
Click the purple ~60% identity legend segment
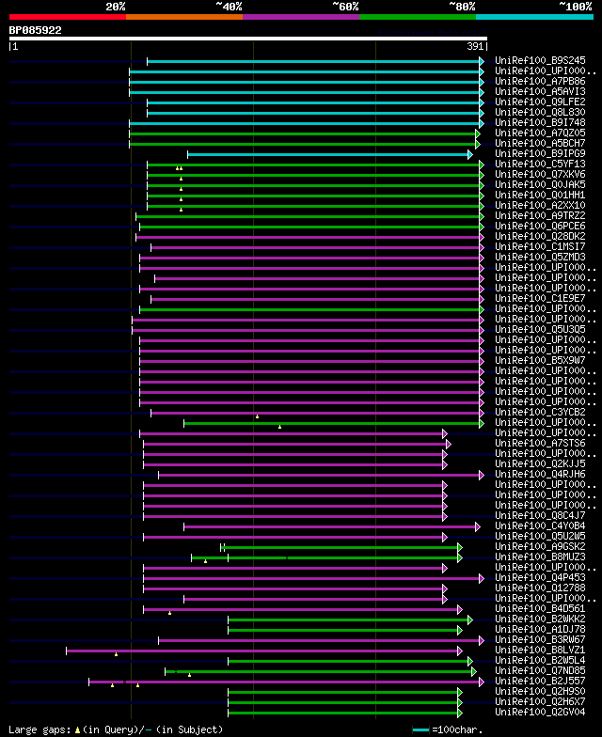(x=301, y=17)
